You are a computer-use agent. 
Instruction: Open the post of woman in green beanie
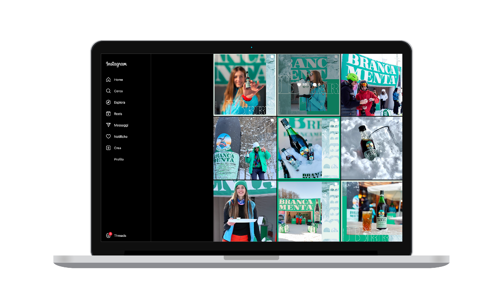point(245,211)
